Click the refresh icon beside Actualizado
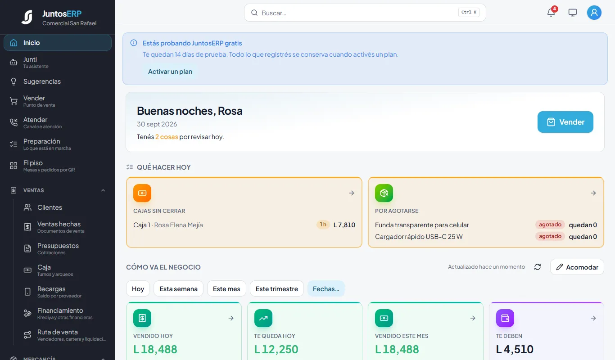 [538, 267]
